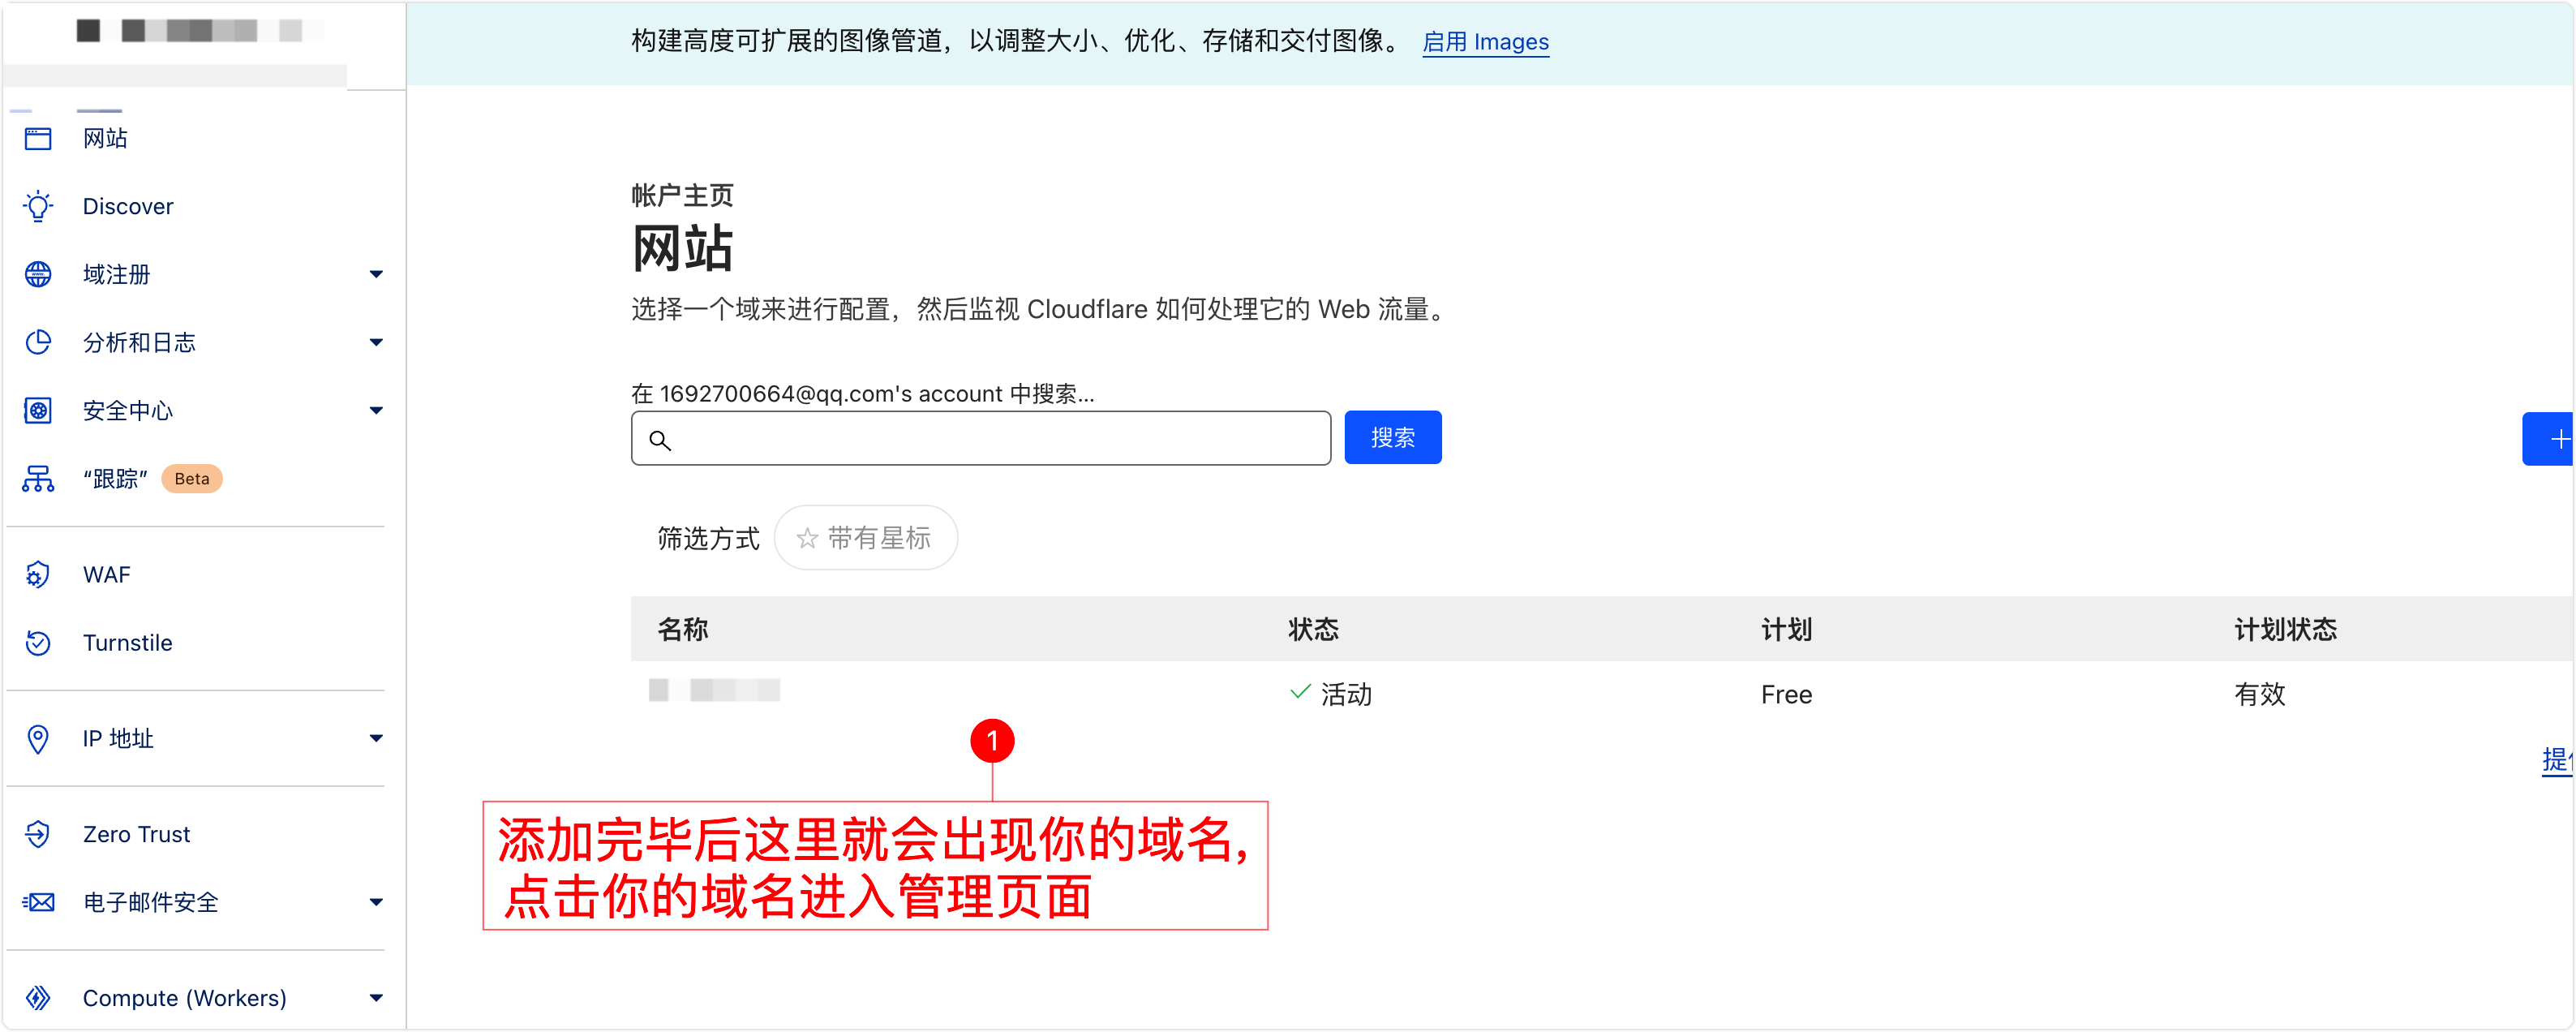This screenshot has height=1032, width=2576.
Task: Click the 域注册 globe icon
Action: tap(38, 274)
